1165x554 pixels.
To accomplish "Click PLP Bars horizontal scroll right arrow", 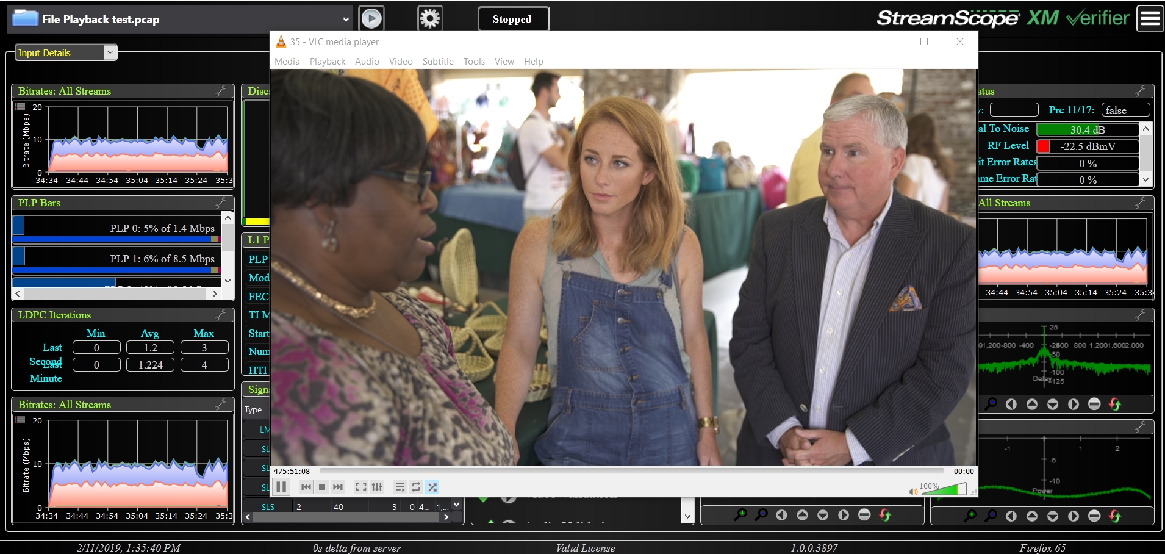I will 215,293.
